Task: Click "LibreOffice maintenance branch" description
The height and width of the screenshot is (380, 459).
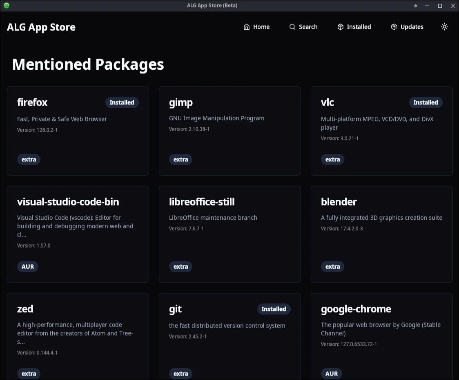Action: pyautogui.click(x=213, y=218)
